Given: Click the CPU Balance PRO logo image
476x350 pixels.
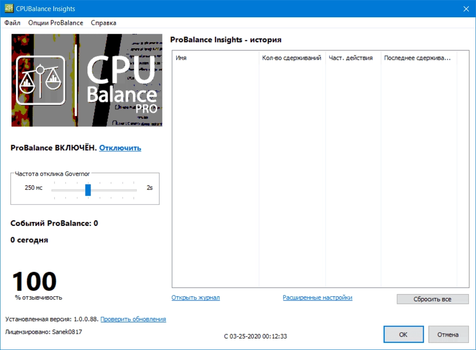Looking at the screenshot, I should point(87,80).
